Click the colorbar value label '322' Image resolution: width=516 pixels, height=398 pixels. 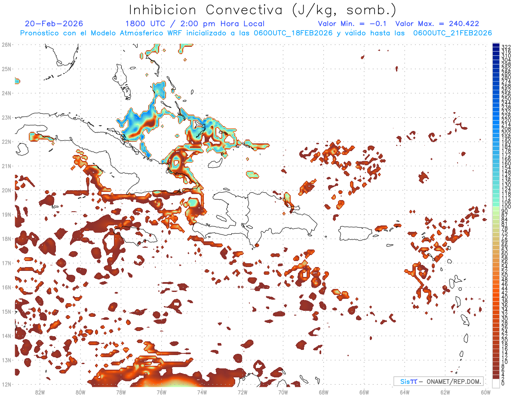tap(506, 47)
